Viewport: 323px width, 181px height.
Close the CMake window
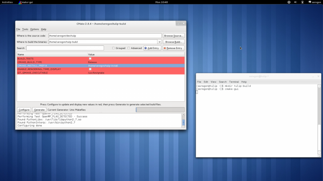click(184, 23)
